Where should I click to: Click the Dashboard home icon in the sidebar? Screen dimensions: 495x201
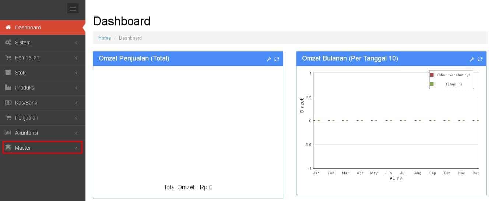click(8, 28)
